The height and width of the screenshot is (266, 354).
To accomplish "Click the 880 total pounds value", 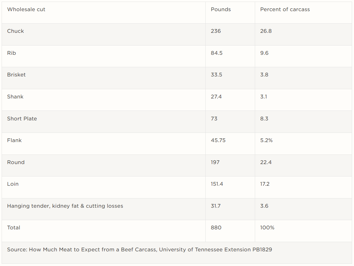I will 216,228.
